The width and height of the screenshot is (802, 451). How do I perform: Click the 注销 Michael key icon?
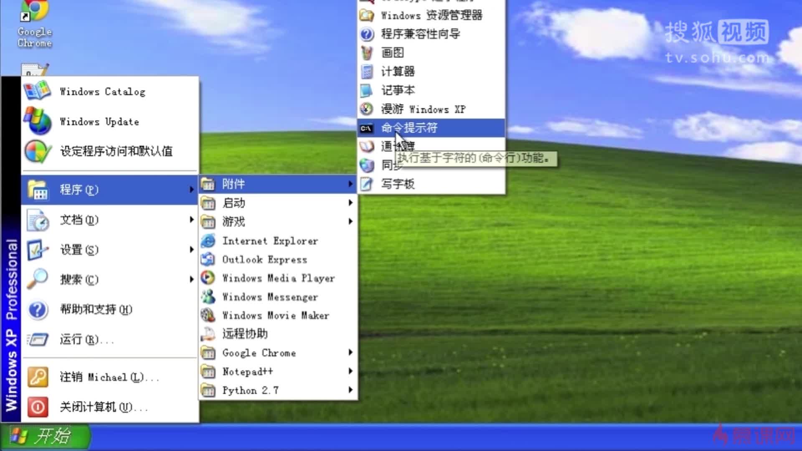coord(38,377)
